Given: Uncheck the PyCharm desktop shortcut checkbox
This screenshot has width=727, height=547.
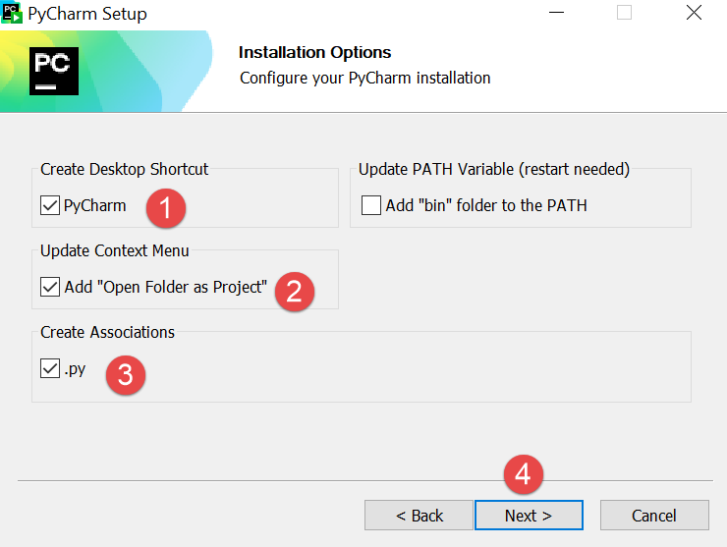Looking at the screenshot, I should [x=50, y=206].
